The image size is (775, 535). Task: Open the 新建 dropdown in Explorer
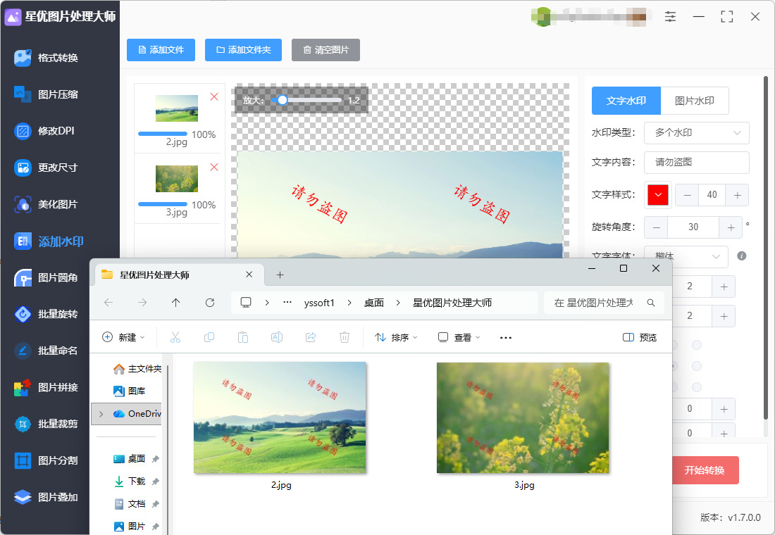click(x=123, y=337)
